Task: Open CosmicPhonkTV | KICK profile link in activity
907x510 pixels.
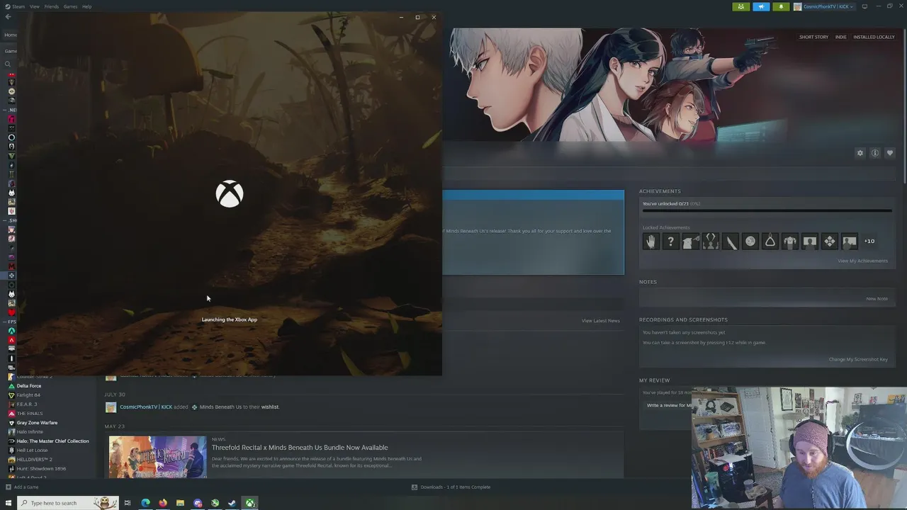Action: click(x=146, y=407)
